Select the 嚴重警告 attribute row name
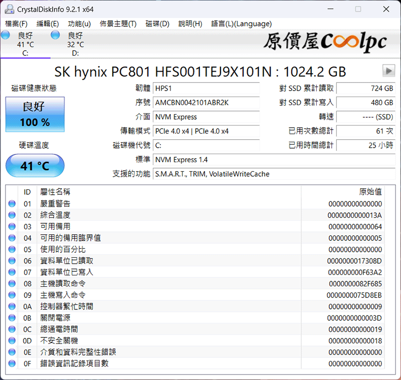The image size is (401, 380). pos(55,204)
